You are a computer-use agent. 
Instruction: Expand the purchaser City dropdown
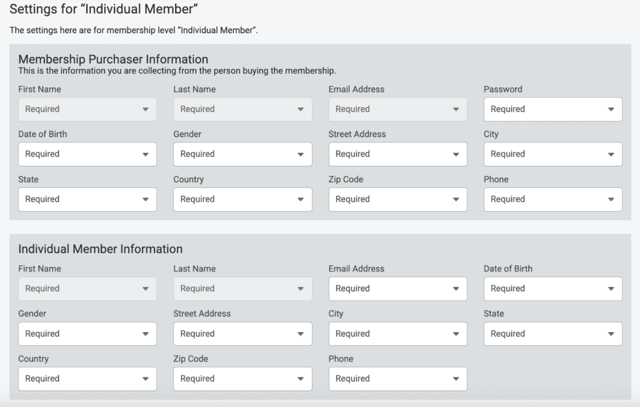(x=552, y=154)
